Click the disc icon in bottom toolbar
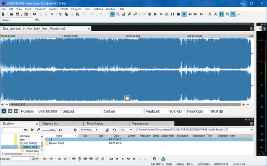Viewport: 267px width, 166px height. 154,158
